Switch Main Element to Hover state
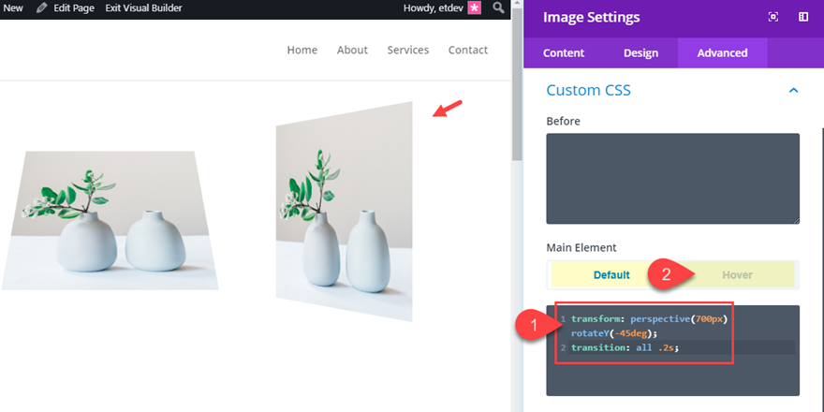The image size is (824, 412). pyautogui.click(x=737, y=274)
